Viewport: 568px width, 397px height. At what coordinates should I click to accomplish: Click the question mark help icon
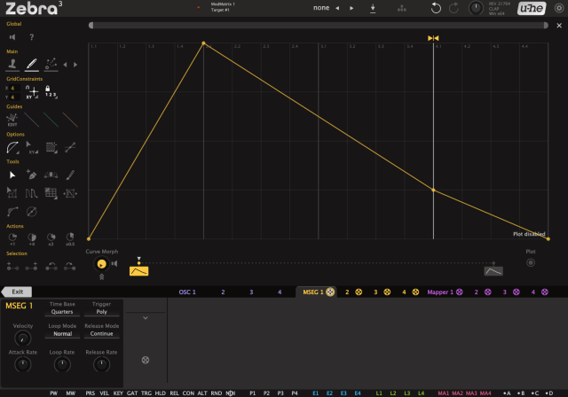32,37
